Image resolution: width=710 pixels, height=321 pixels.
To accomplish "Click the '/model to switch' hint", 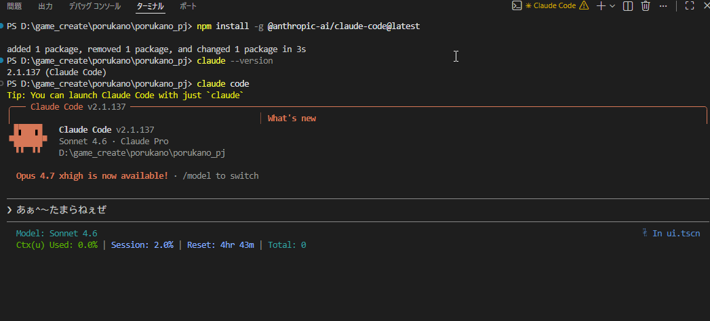I will (220, 176).
